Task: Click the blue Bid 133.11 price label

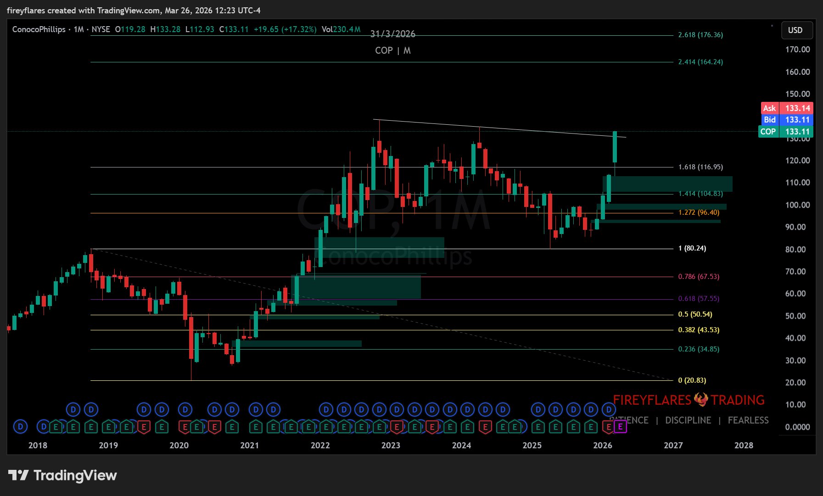Action: [x=787, y=120]
